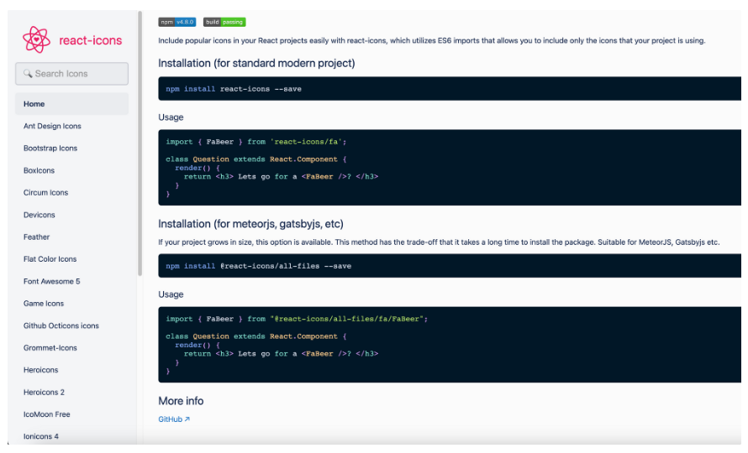The height and width of the screenshot is (453, 748).
Task: Click the first 'Usage' heading
Action: point(171,117)
